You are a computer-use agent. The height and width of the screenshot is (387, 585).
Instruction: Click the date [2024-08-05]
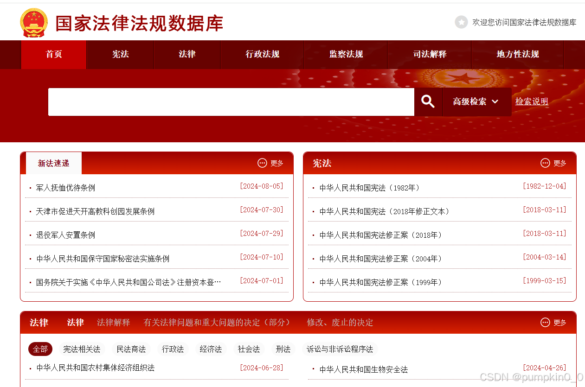pos(261,186)
